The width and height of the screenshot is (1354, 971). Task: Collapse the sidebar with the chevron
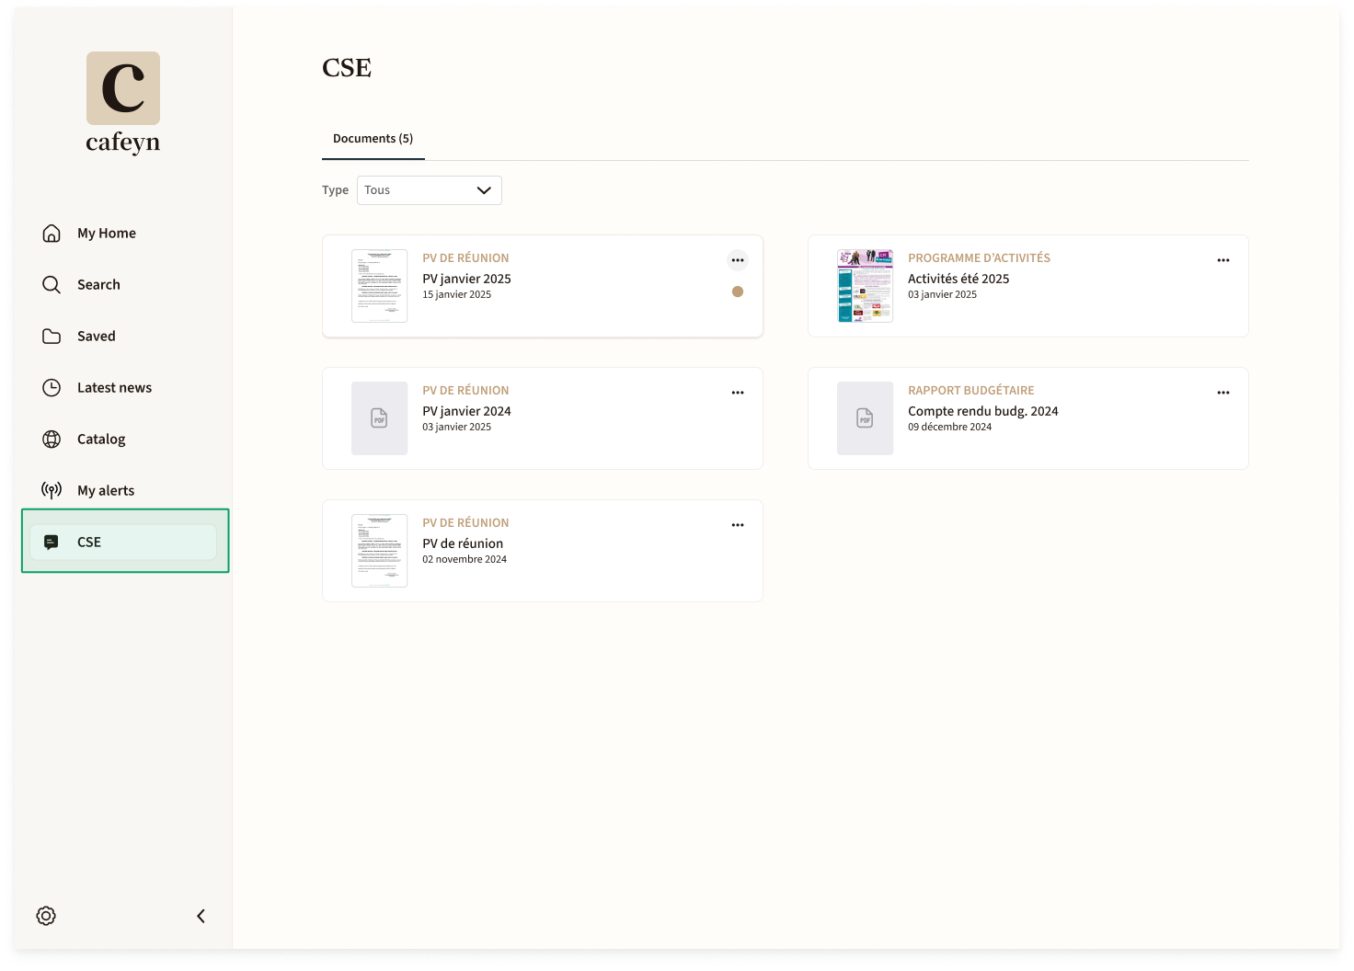click(201, 916)
